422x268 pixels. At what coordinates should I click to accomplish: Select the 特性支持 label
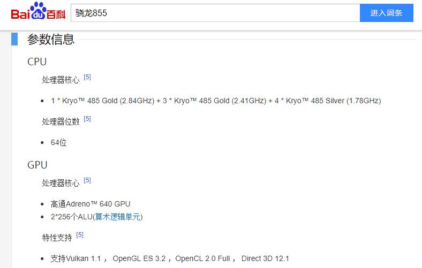pyautogui.click(x=57, y=238)
